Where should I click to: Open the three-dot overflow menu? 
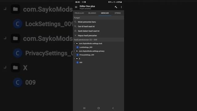pos(121,7)
